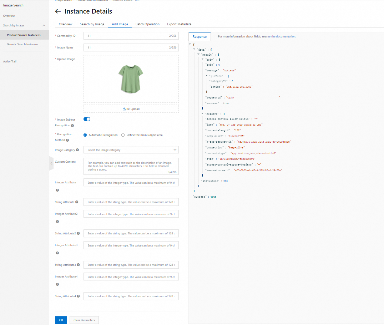Screen dimensions: 384x325
Task: Focus the Integer Attribute3 input field
Action: tap(131, 245)
